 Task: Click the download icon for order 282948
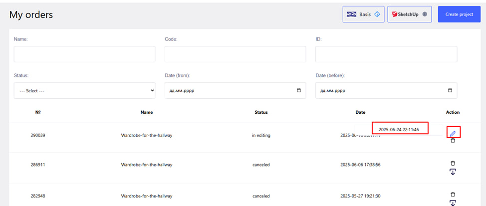pyautogui.click(x=453, y=203)
